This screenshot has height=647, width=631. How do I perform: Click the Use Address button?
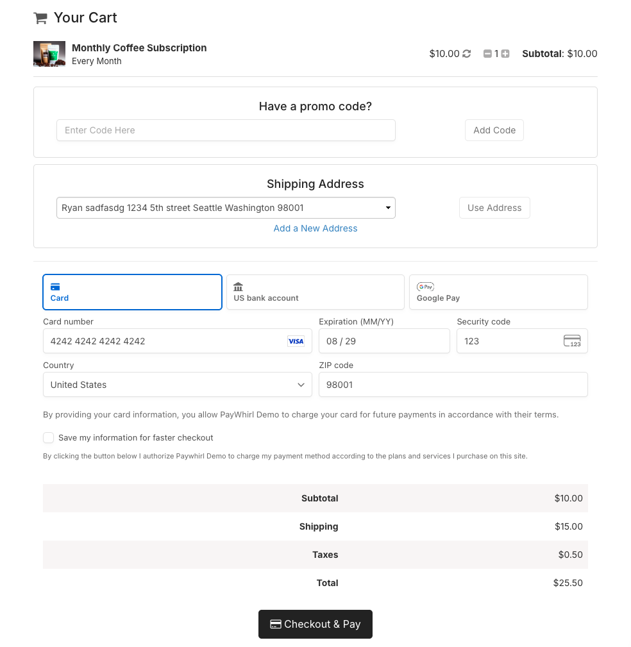[x=494, y=208]
